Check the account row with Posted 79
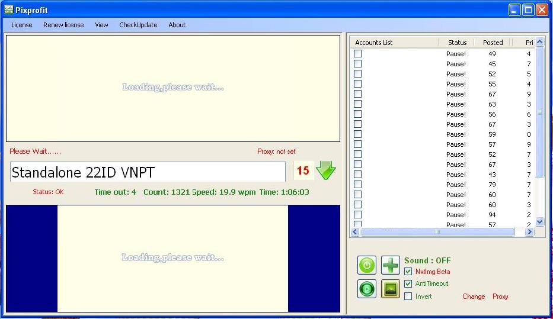 [357, 185]
